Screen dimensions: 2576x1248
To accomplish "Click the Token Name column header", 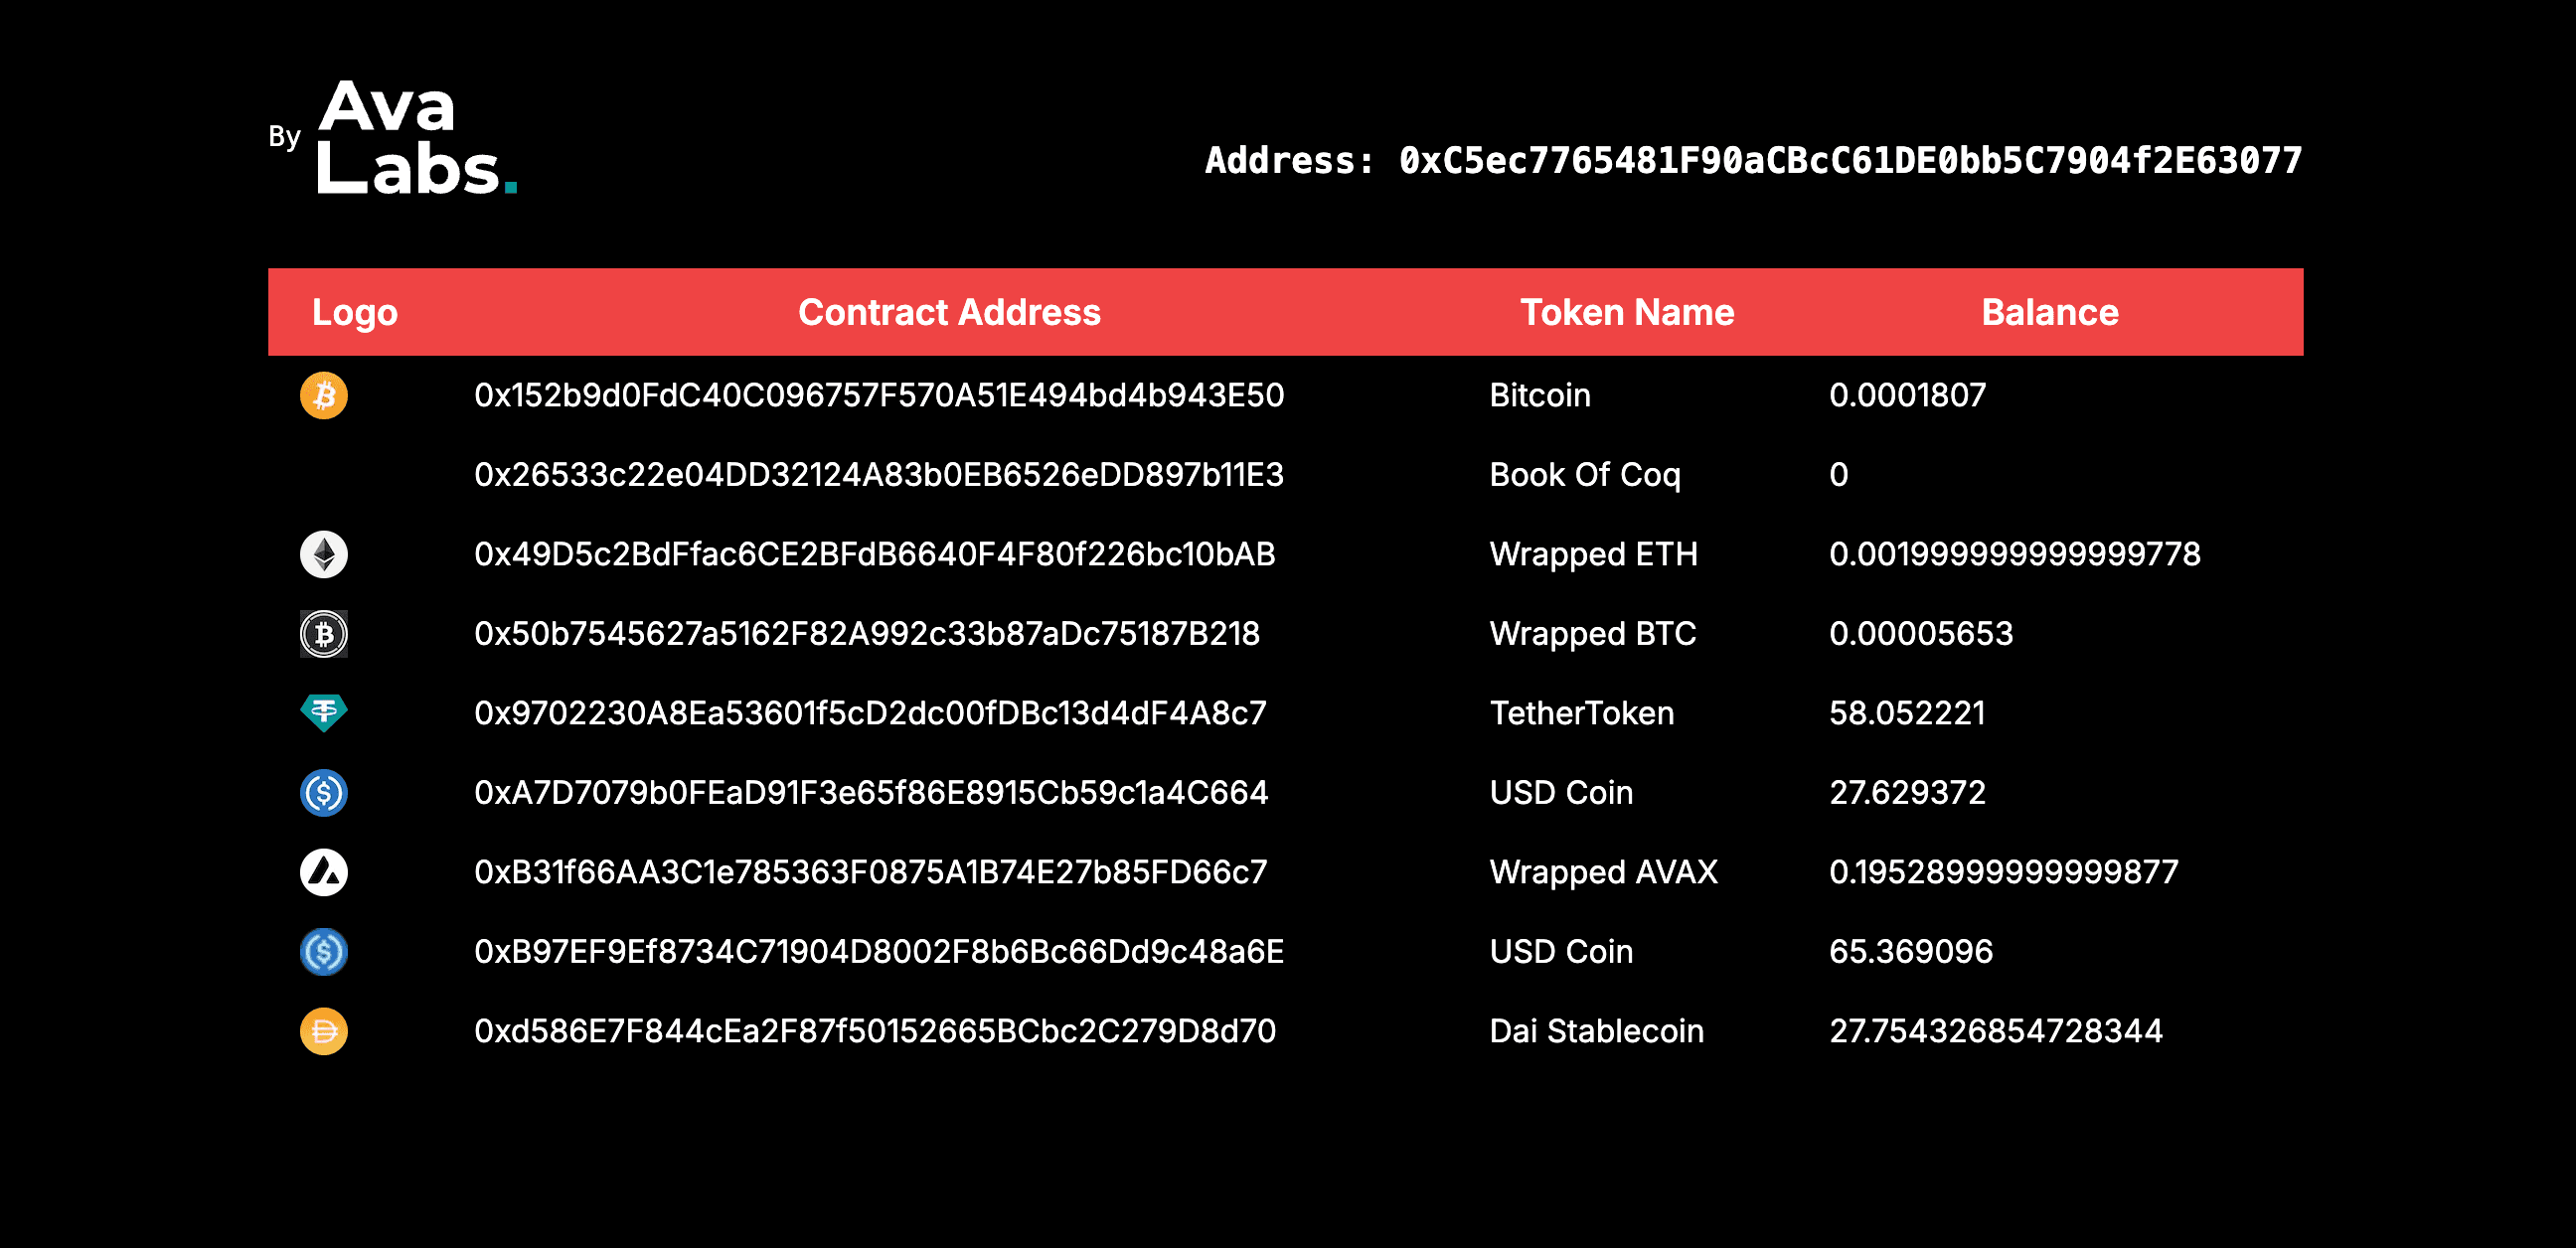I will (1627, 312).
